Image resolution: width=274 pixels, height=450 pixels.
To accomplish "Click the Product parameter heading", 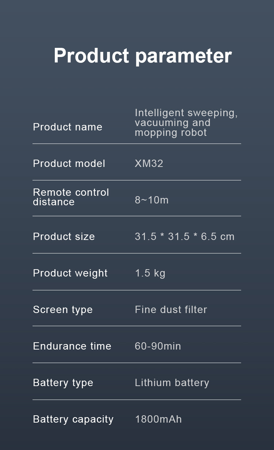I will (x=143, y=56).
